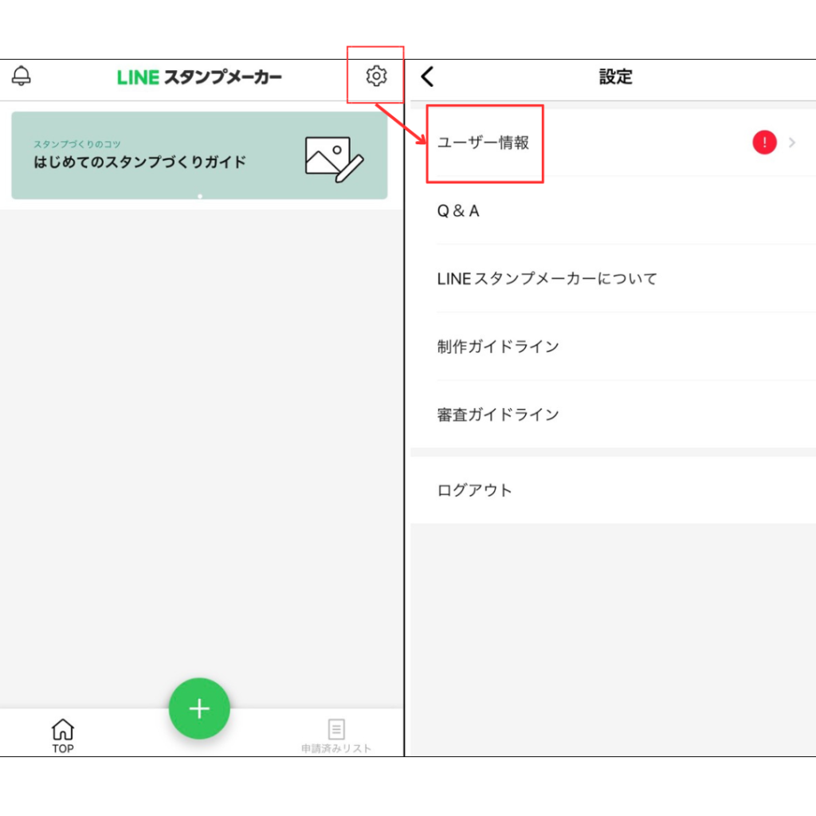Open notifications via the bell icon
This screenshot has width=816, height=816.
point(22,76)
